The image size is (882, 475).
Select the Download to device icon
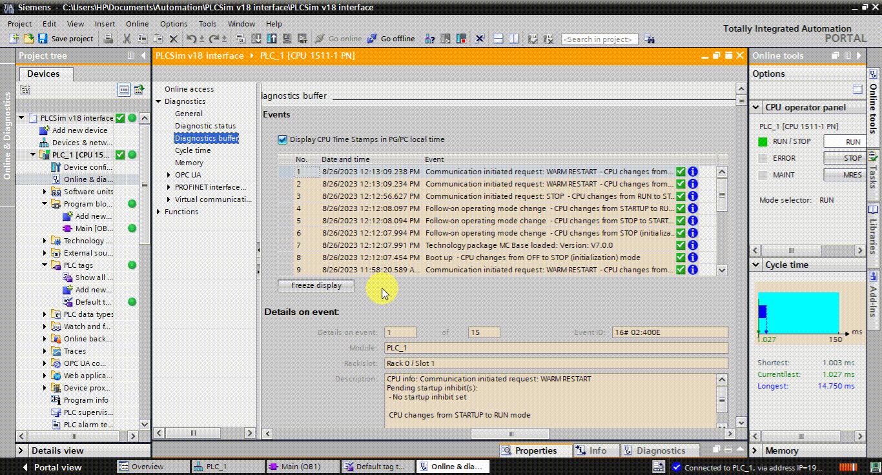258,39
